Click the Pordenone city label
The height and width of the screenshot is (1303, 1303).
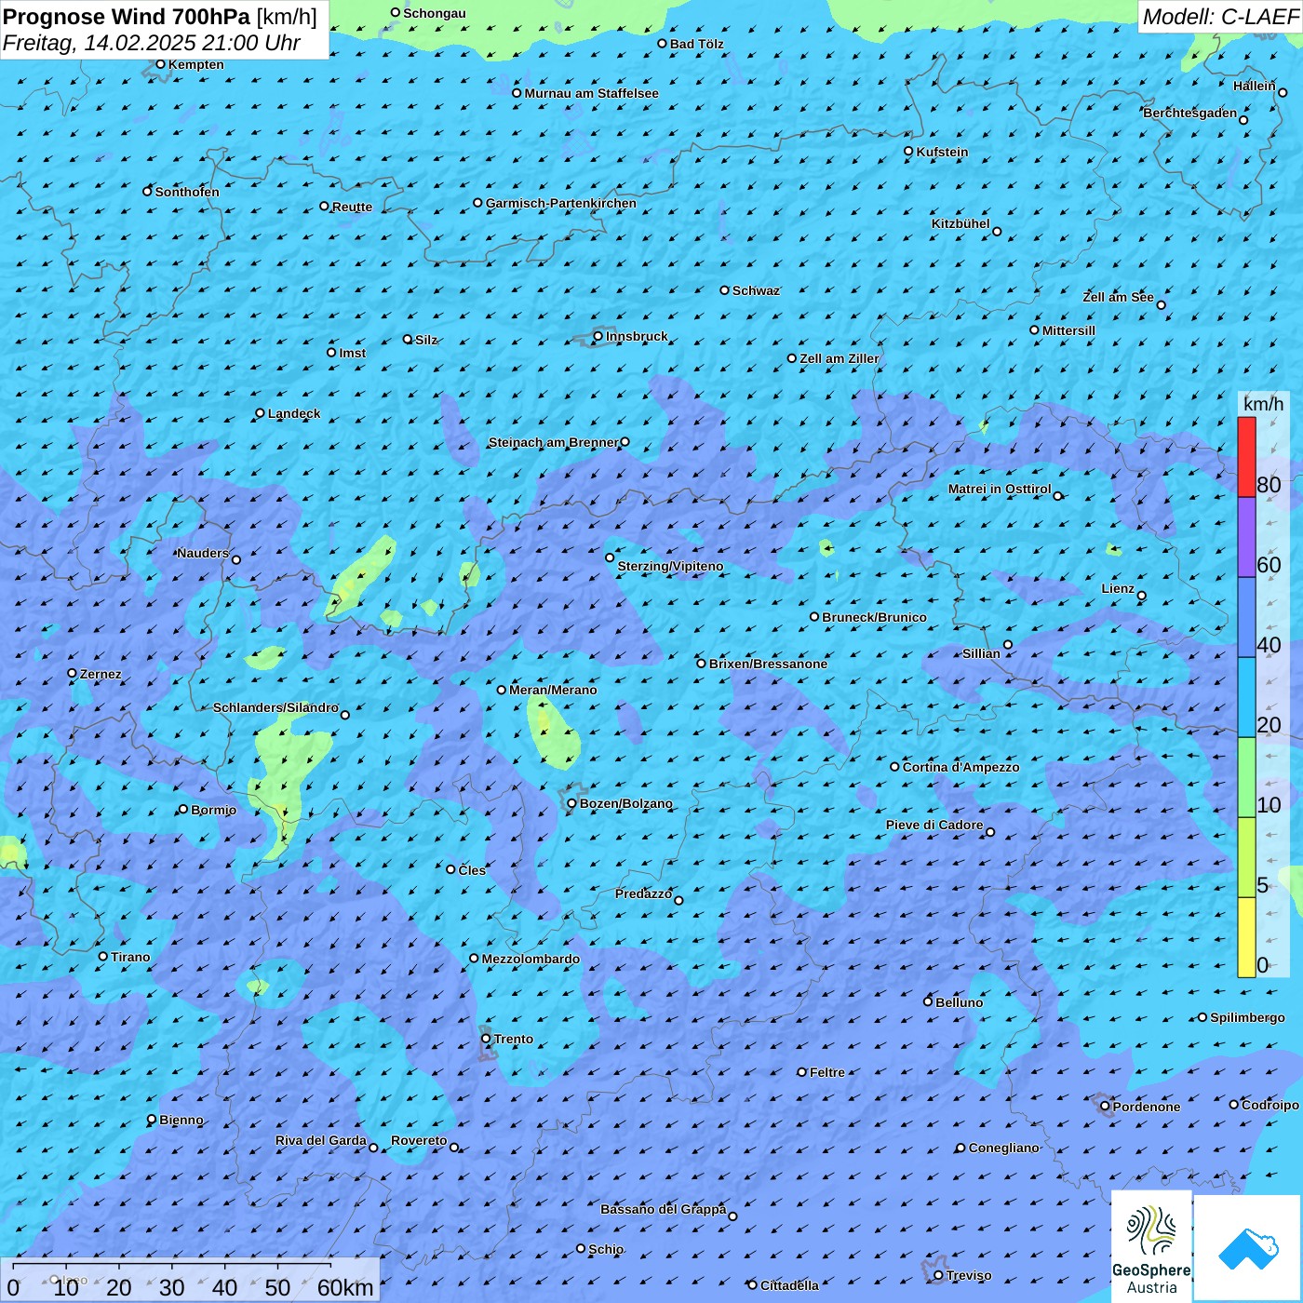click(x=1147, y=1107)
